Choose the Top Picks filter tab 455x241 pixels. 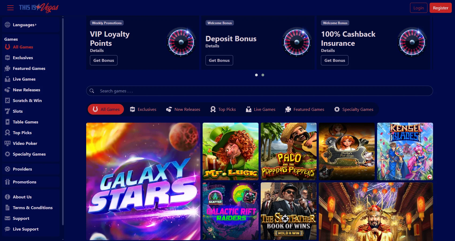[223, 109]
